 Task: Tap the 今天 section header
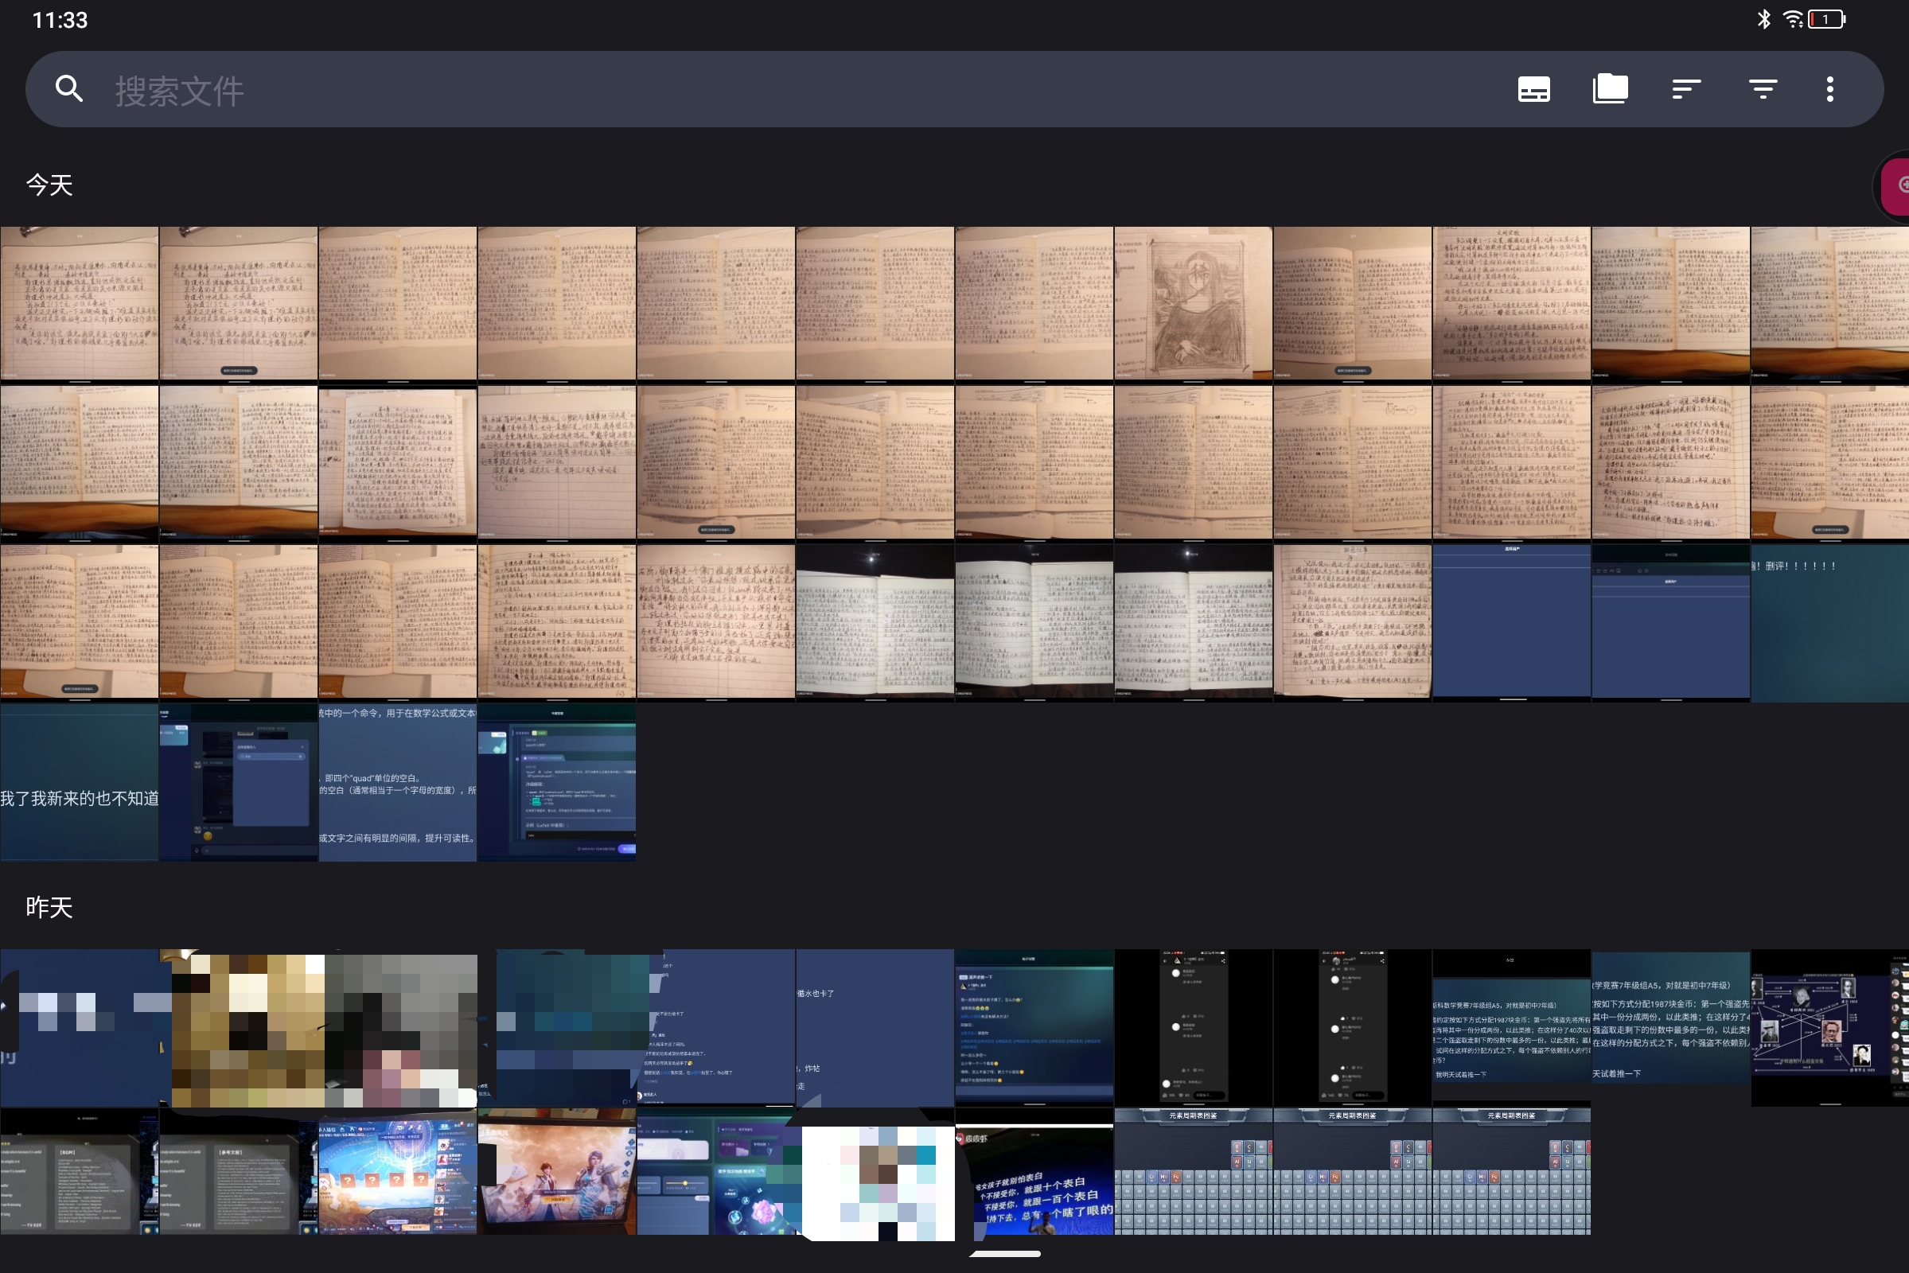49,185
